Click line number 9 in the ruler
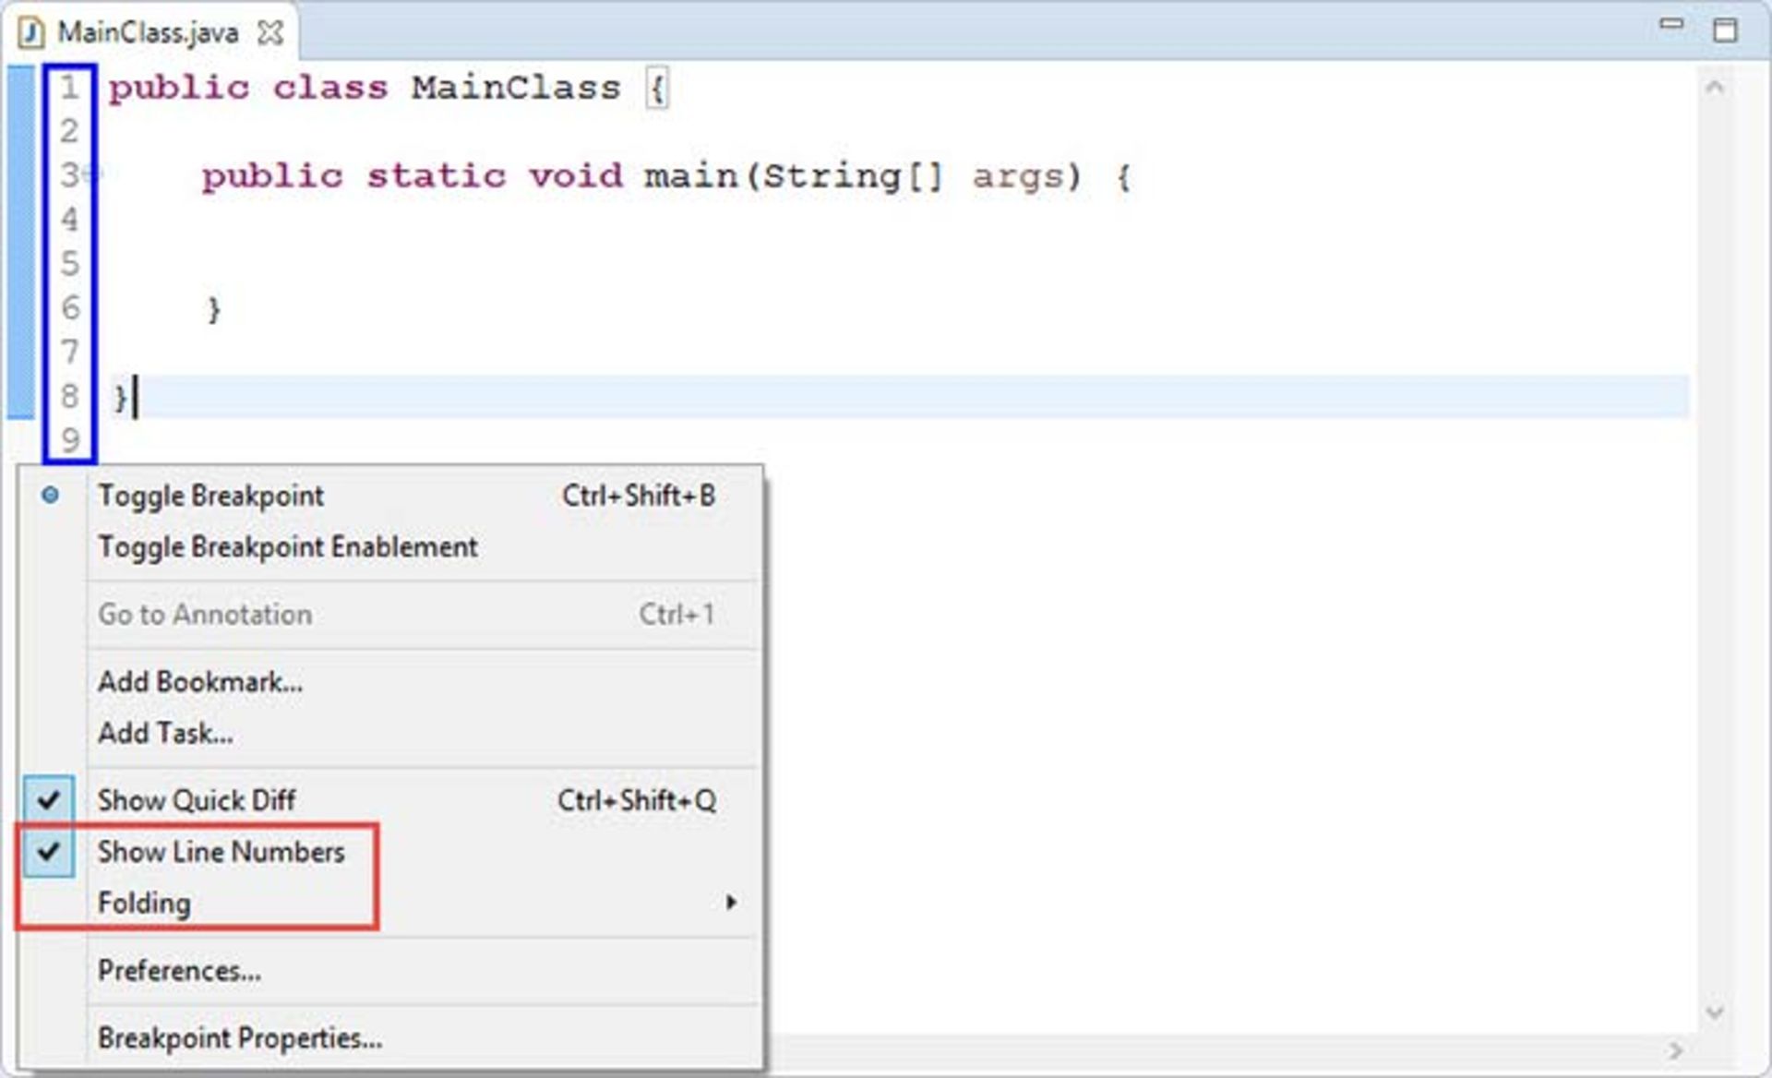This screenshot has height=1078, width=1772. click(69, 440)
